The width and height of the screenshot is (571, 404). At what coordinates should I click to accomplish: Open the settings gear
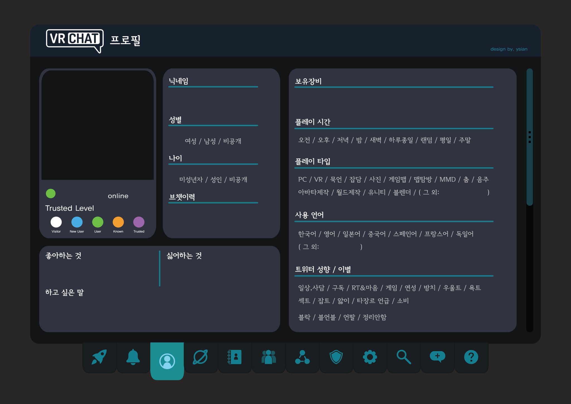tap(370, 357)
